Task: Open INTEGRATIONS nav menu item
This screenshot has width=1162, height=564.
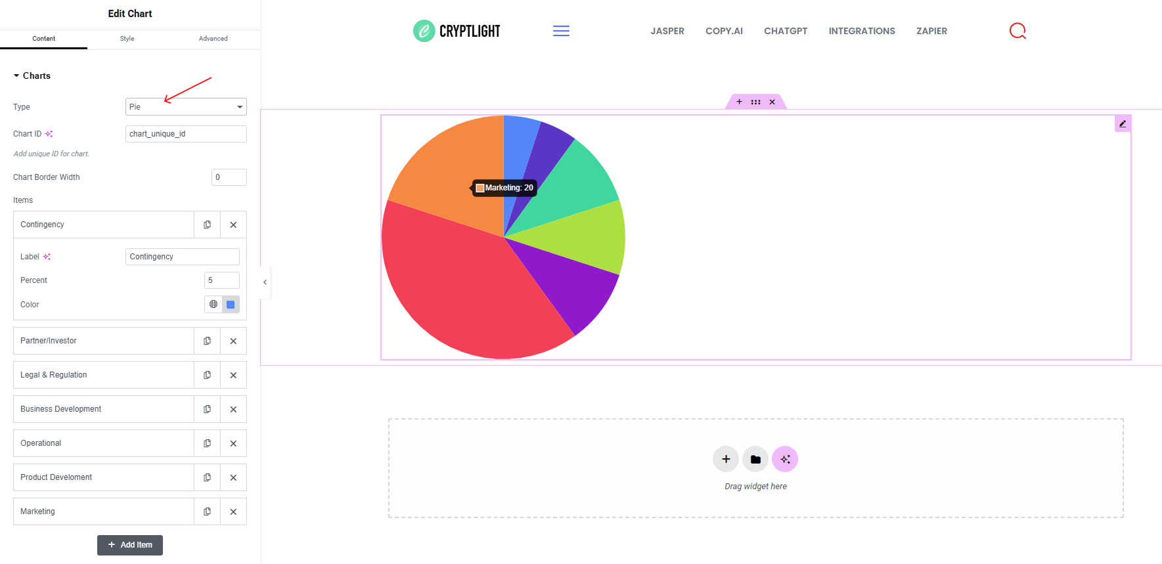Action: click(862, 31)
